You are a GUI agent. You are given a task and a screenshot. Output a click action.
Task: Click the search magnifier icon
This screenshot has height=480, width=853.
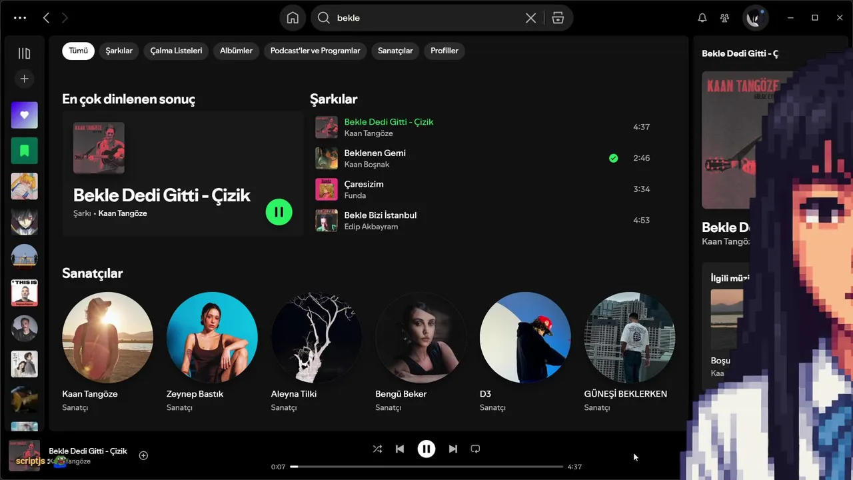324,18
